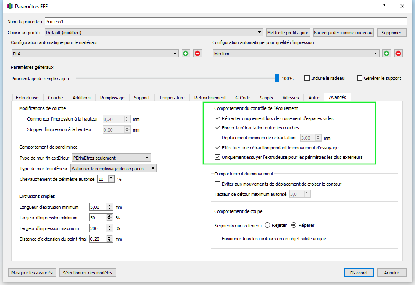415x285 pixels.
Task: Click the Masquer les avancés button
Action: click(32, 272)
